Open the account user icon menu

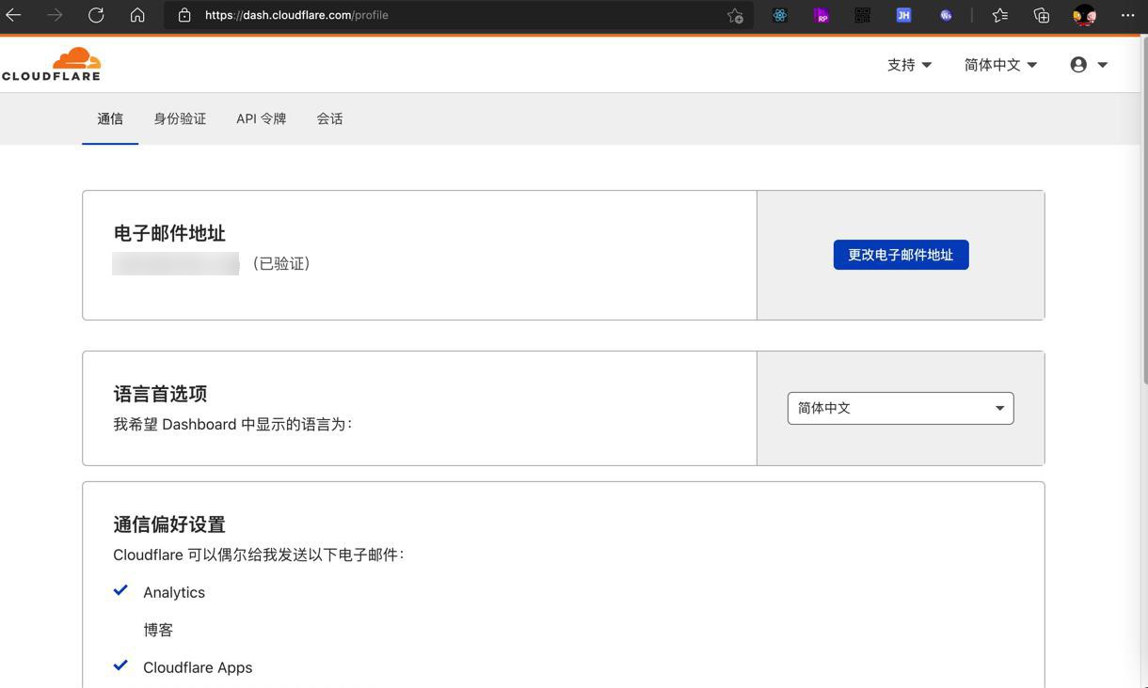1089,65
